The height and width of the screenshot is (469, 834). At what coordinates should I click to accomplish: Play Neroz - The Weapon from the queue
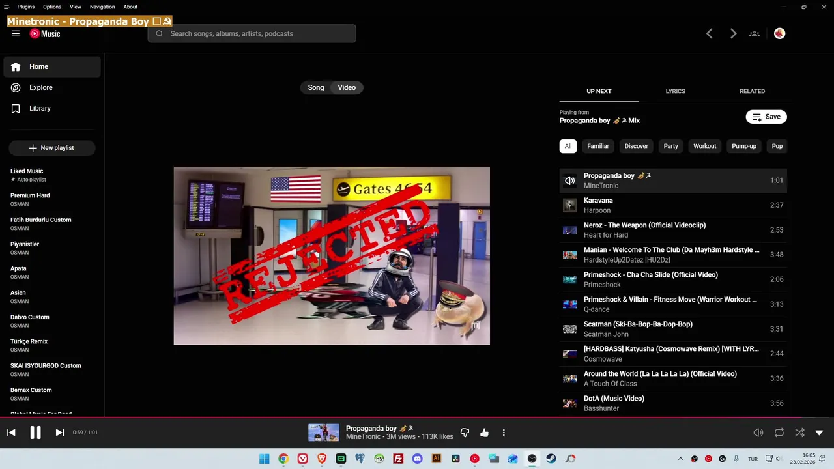tap(673, 230)
